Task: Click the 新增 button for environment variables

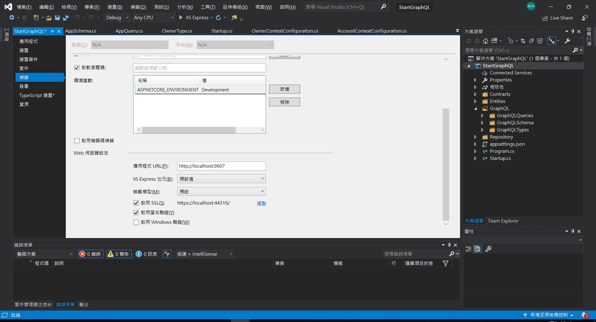Action: [x=285, y=89]
